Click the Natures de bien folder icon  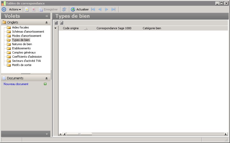9,44
